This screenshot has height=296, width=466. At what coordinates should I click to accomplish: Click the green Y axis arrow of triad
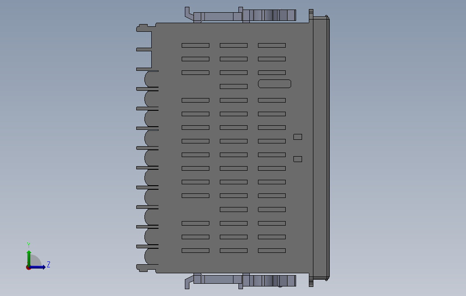pos(29,257)
